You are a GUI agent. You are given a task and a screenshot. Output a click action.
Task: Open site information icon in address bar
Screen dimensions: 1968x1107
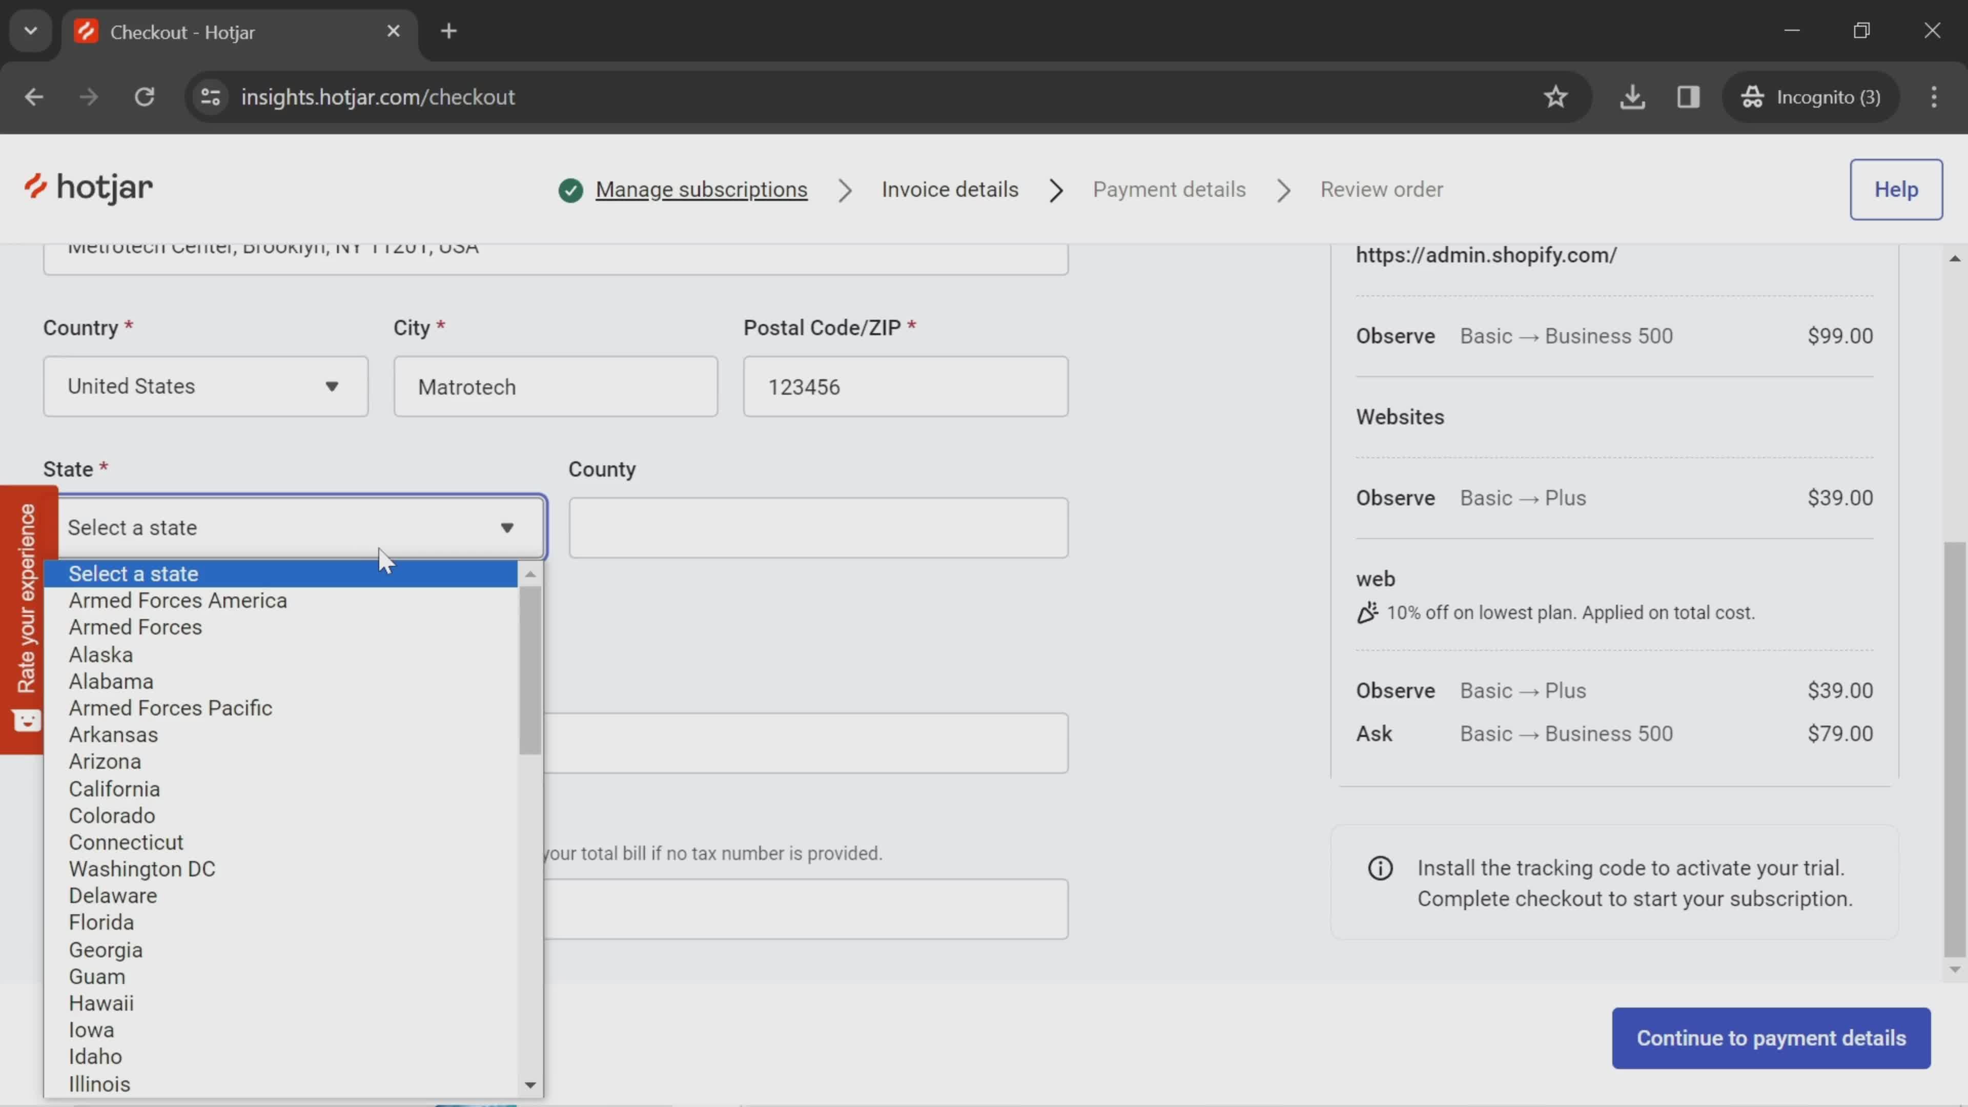point(210,97)
